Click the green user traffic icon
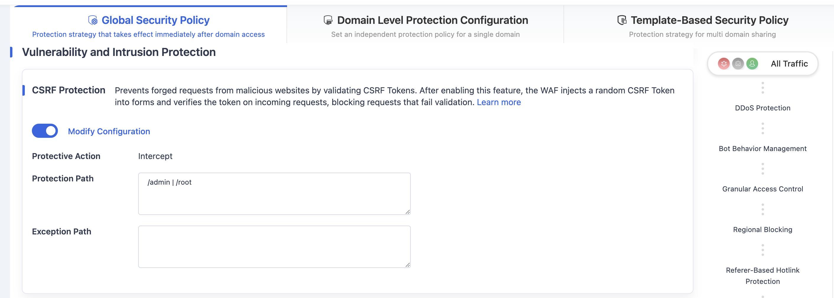Image resolution: width=834 pixels, height=298 pixels. point(752,64)
